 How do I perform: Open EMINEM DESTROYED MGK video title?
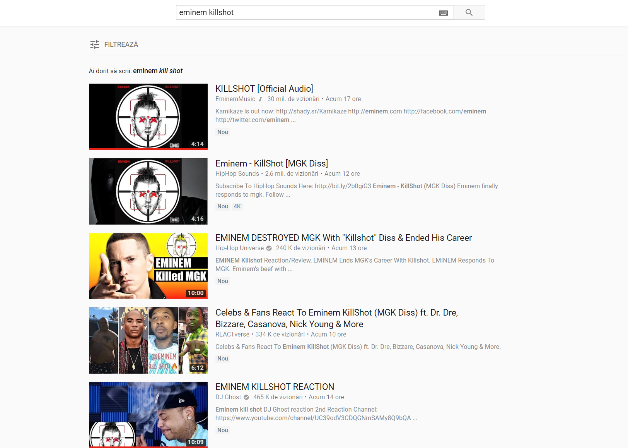(x=343, y=238)
